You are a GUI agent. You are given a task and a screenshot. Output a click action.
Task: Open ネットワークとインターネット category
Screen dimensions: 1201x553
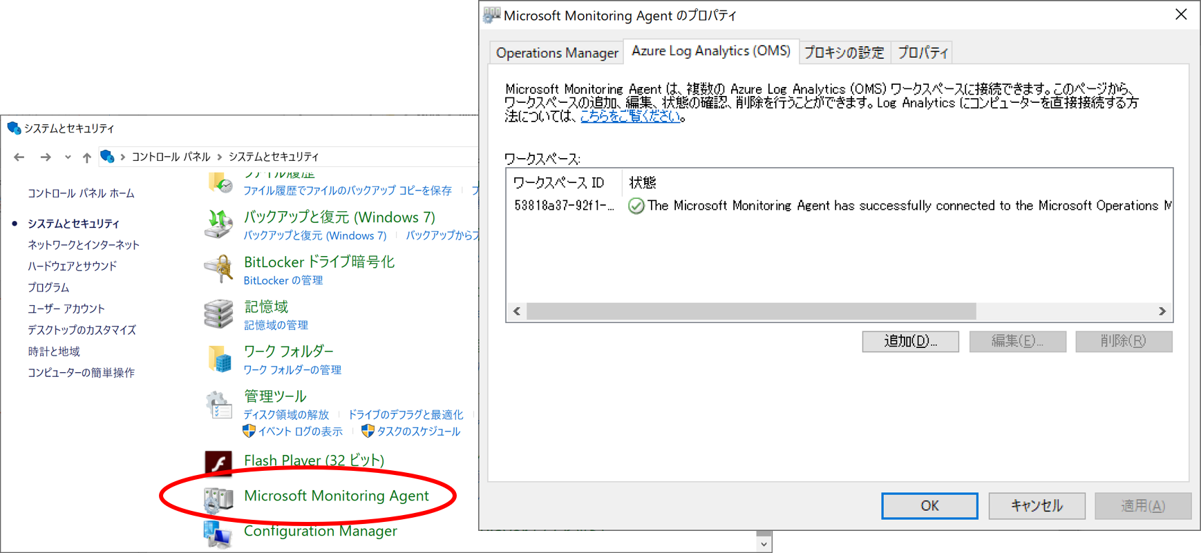84,245
